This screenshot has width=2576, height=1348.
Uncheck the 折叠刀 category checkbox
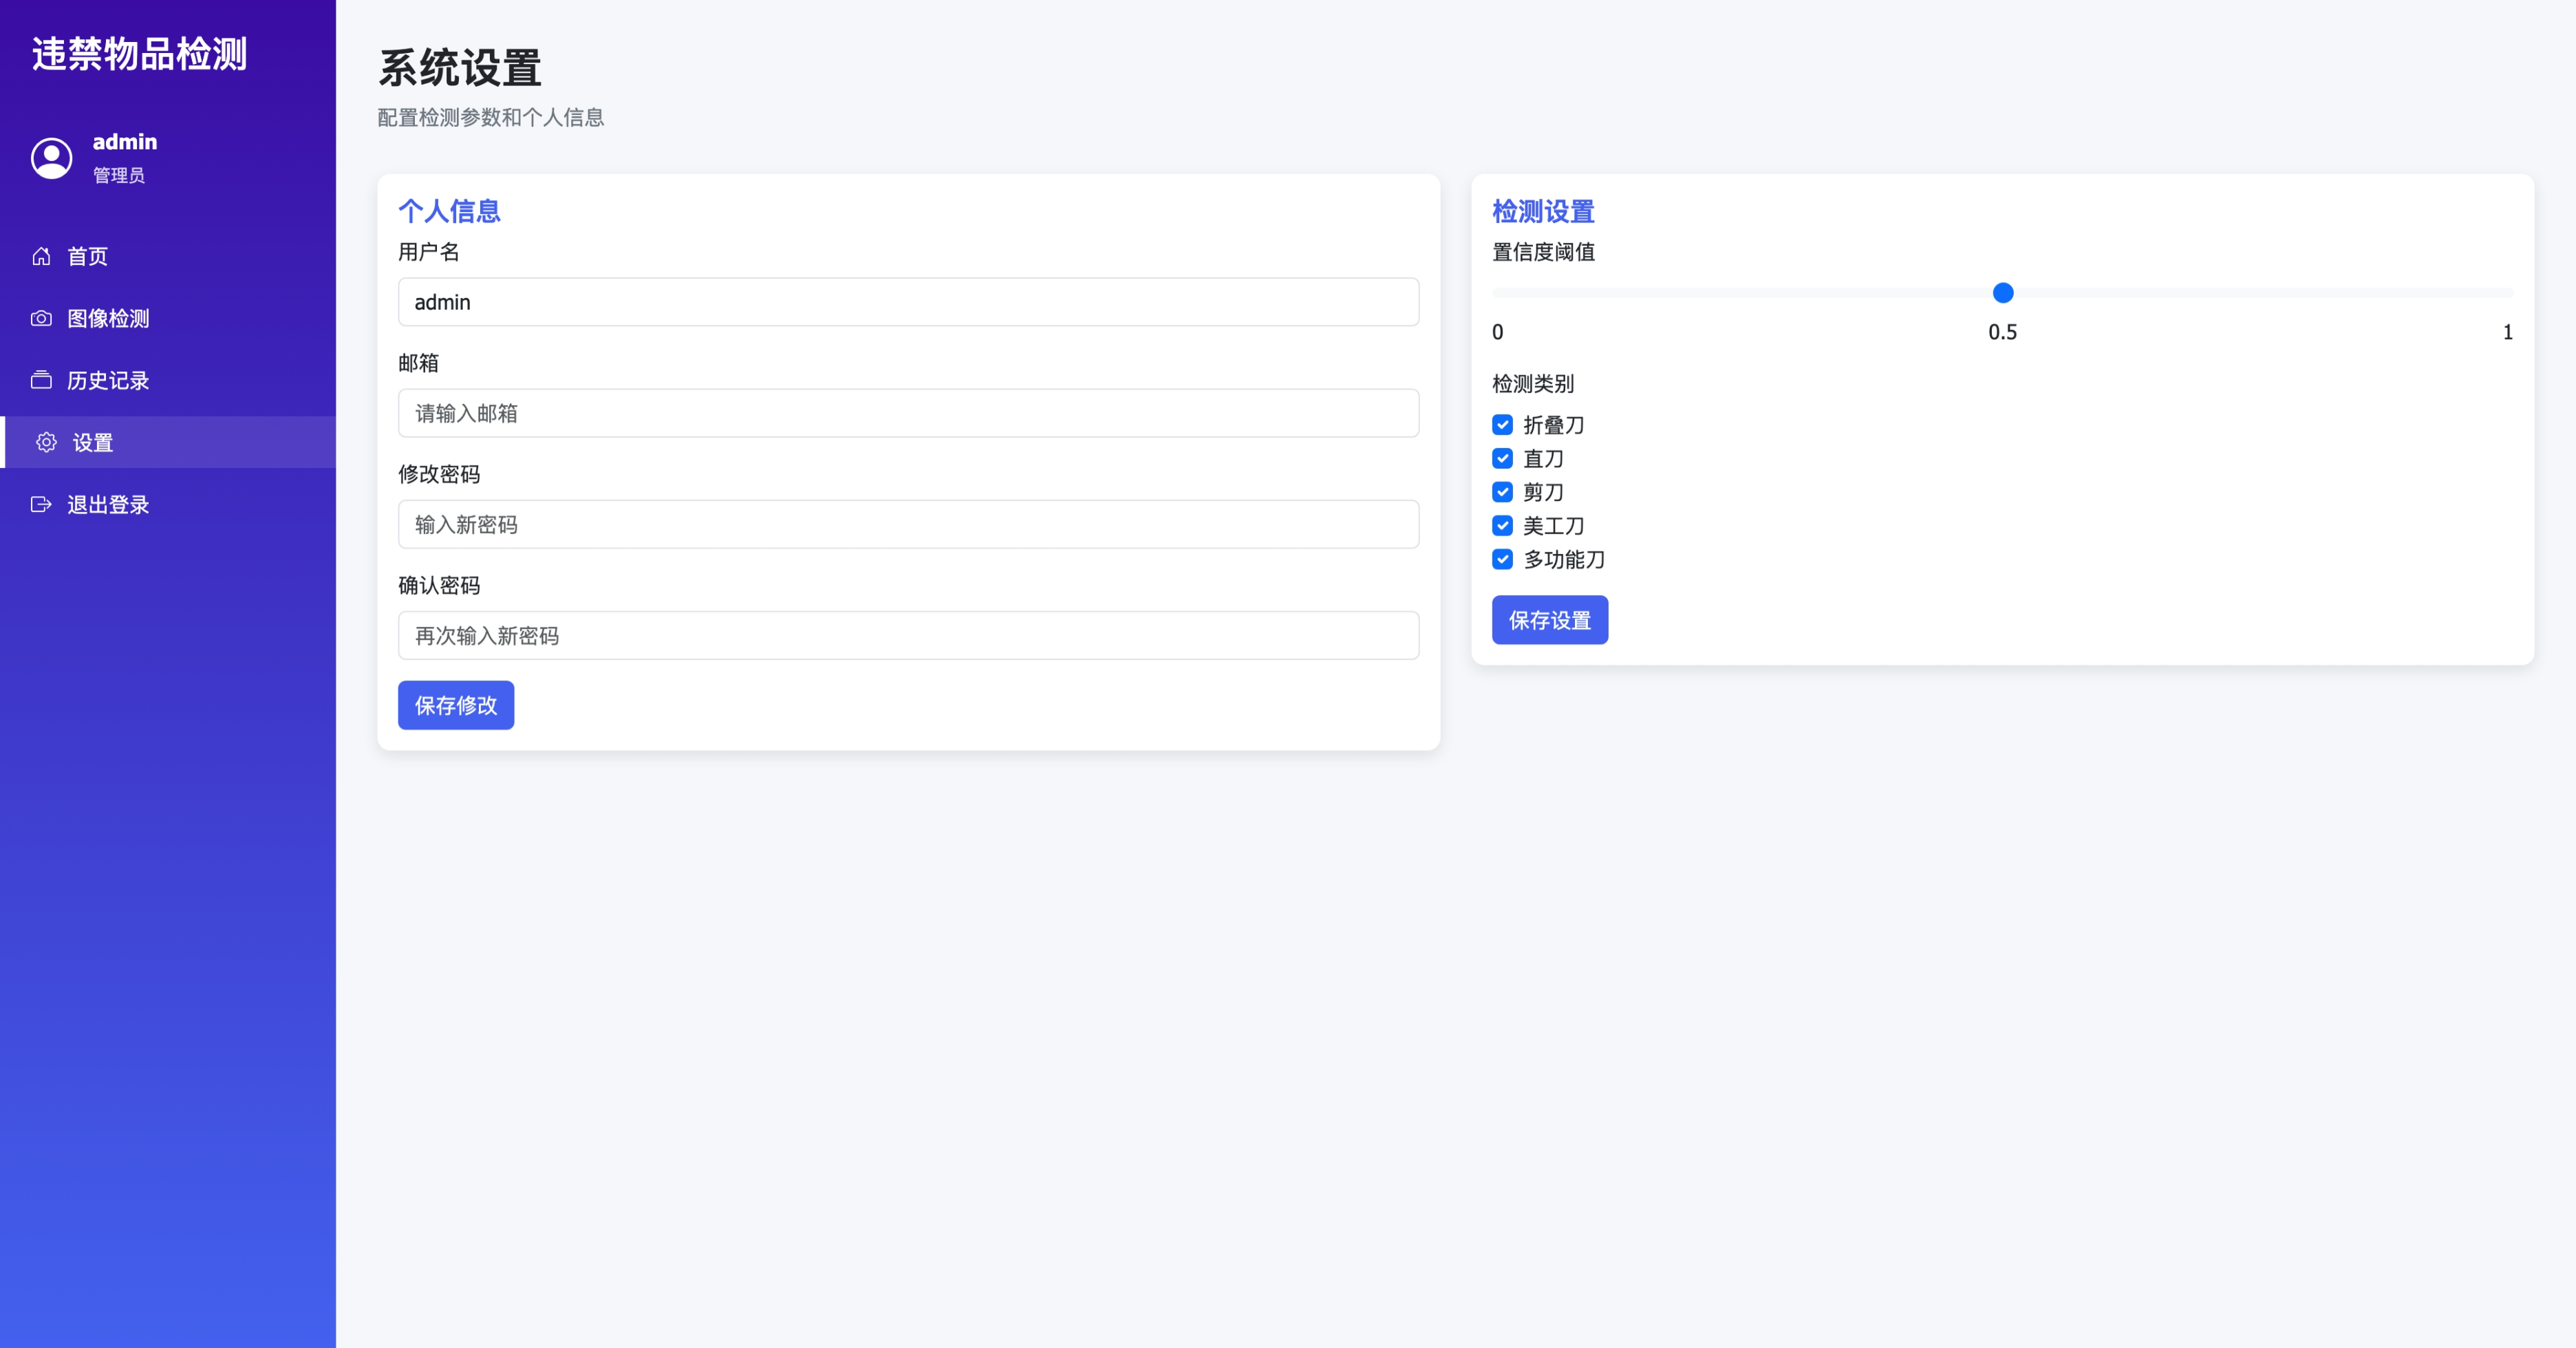point(1502,425)
